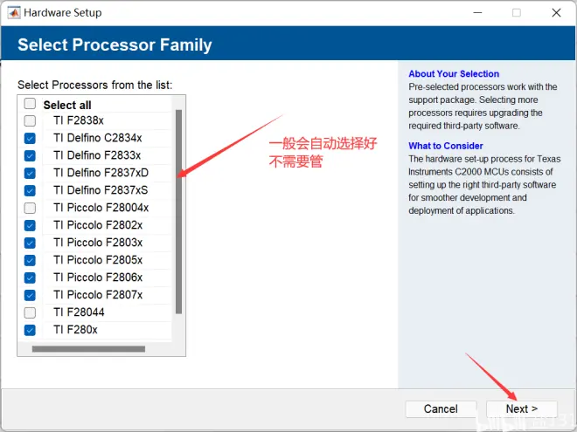Click the horizontal scrollbar of processor list
Screen dimensions: 577x432
coord(88,349)
